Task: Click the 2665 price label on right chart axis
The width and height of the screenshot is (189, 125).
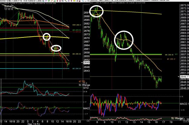Action: coord(184,30)
